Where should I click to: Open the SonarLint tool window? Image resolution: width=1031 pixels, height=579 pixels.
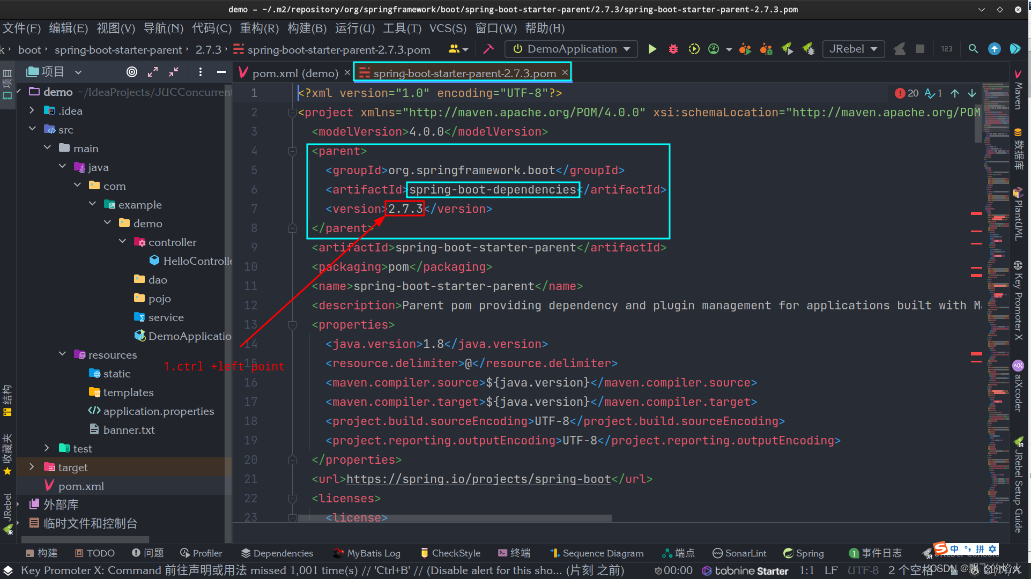[739, 553]
